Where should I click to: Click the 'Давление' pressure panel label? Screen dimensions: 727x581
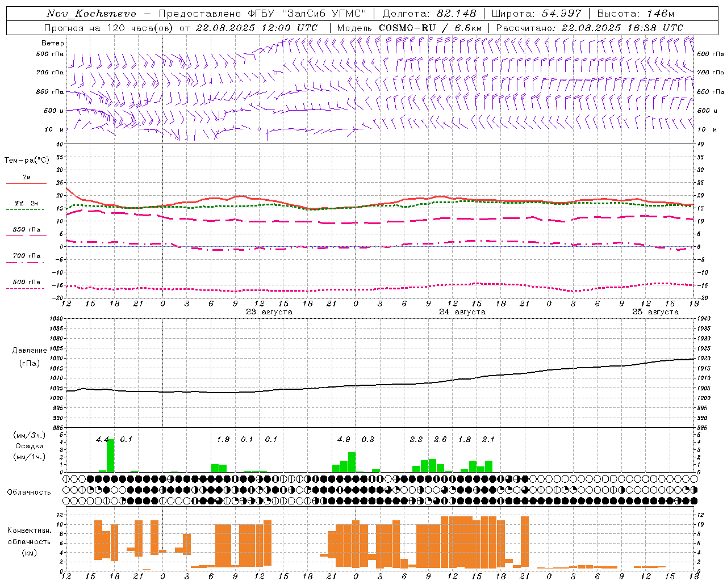(30, 351)
